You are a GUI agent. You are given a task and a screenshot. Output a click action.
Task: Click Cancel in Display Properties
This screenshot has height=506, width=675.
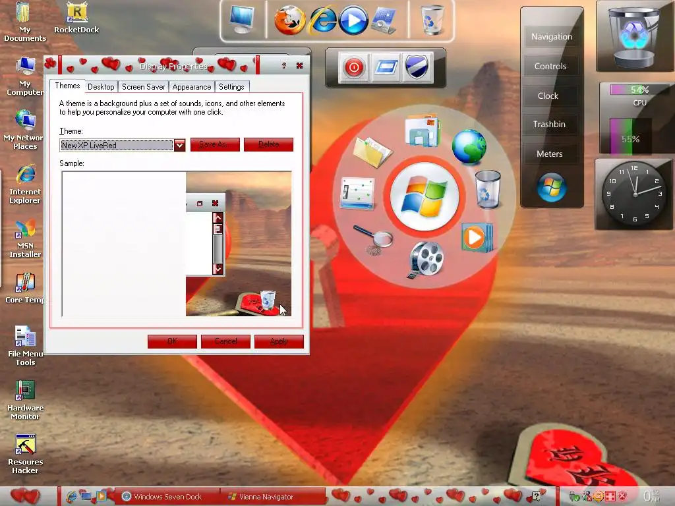225,342
